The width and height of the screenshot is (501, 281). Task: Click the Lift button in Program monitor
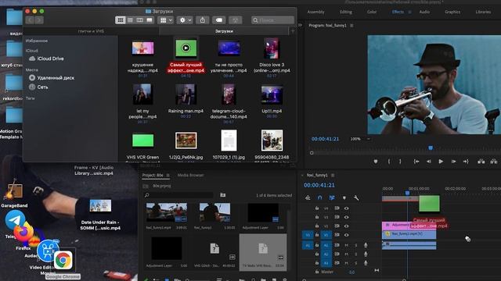click(481, 162)
